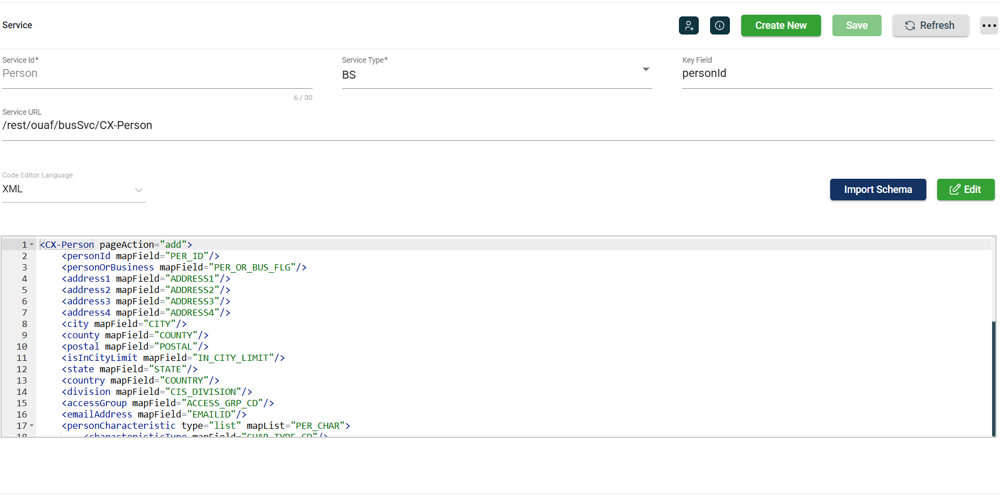Focus the Service Id field
This screenshot has width=1000, height=495.
tap(157, 74)
